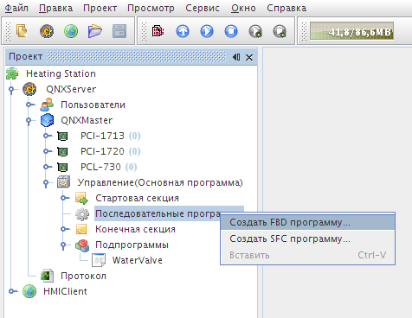Click the Подпрограммы colored cubes icon
Image resolution: width=412 pixels, height=318 pixels.
(82, 245)
